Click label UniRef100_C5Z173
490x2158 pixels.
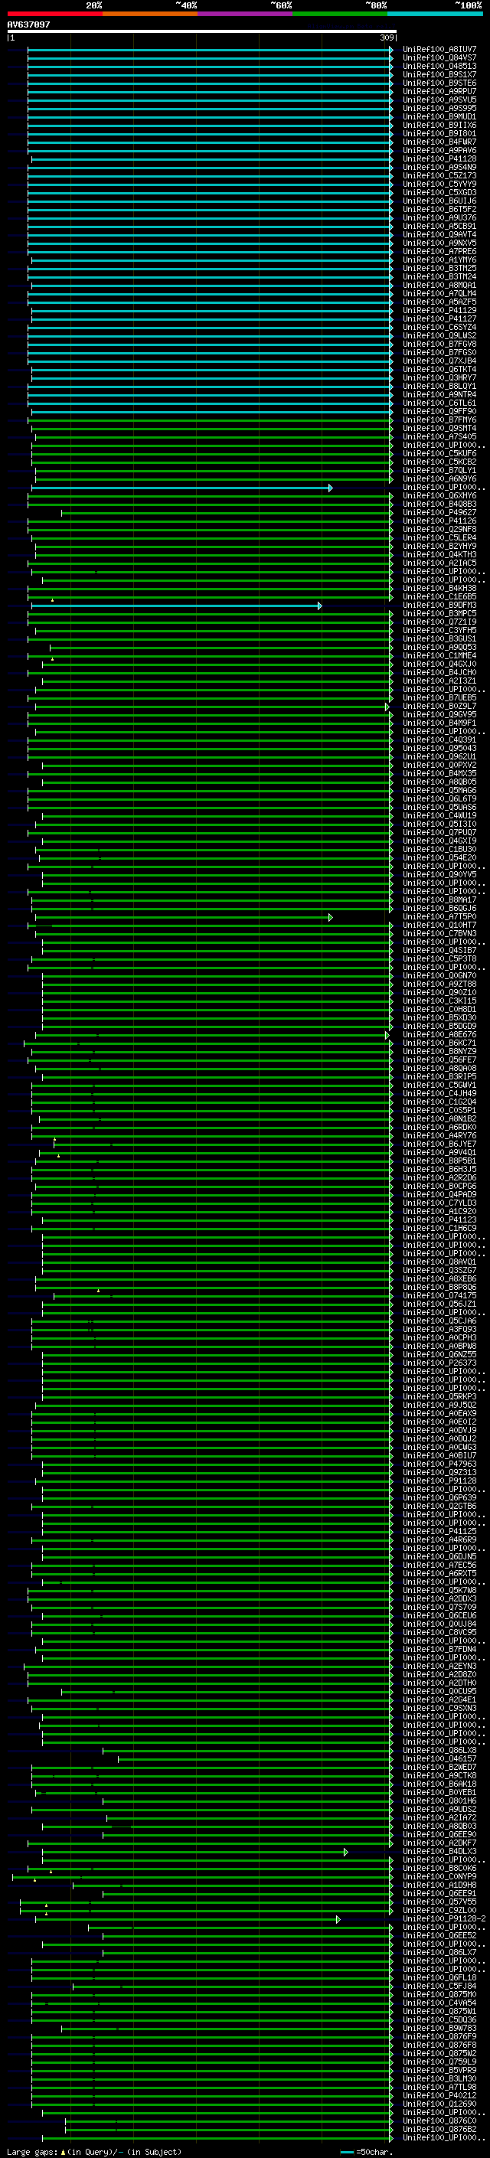pos(439,176)
